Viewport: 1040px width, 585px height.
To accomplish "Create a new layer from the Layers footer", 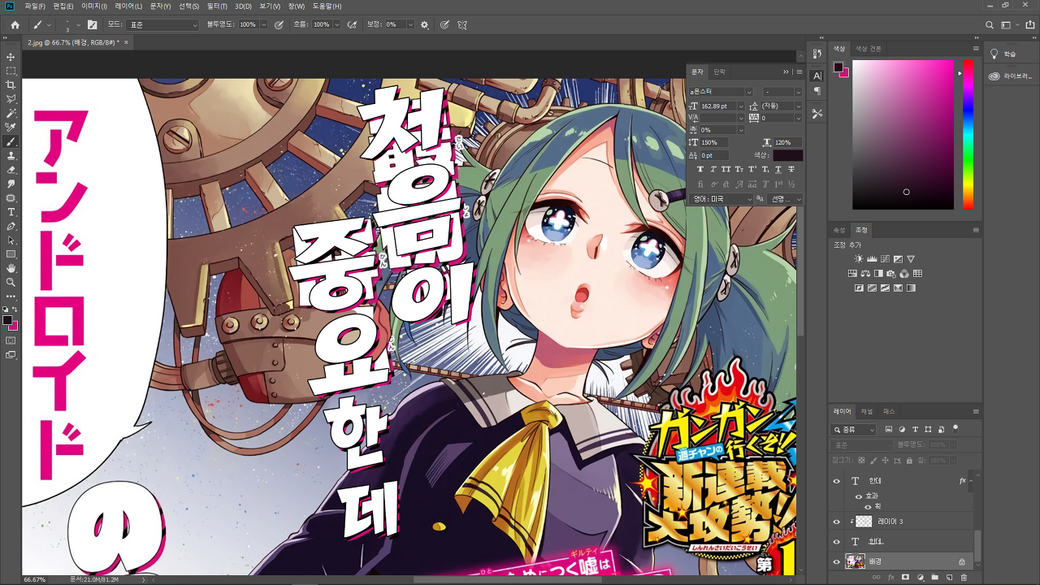I will click(x=949, y=577).
